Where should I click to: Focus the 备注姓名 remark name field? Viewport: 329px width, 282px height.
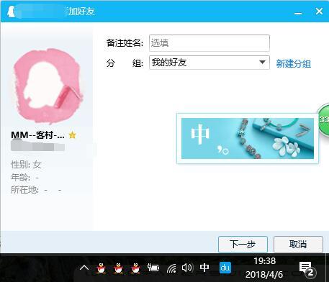coord(209,43)
